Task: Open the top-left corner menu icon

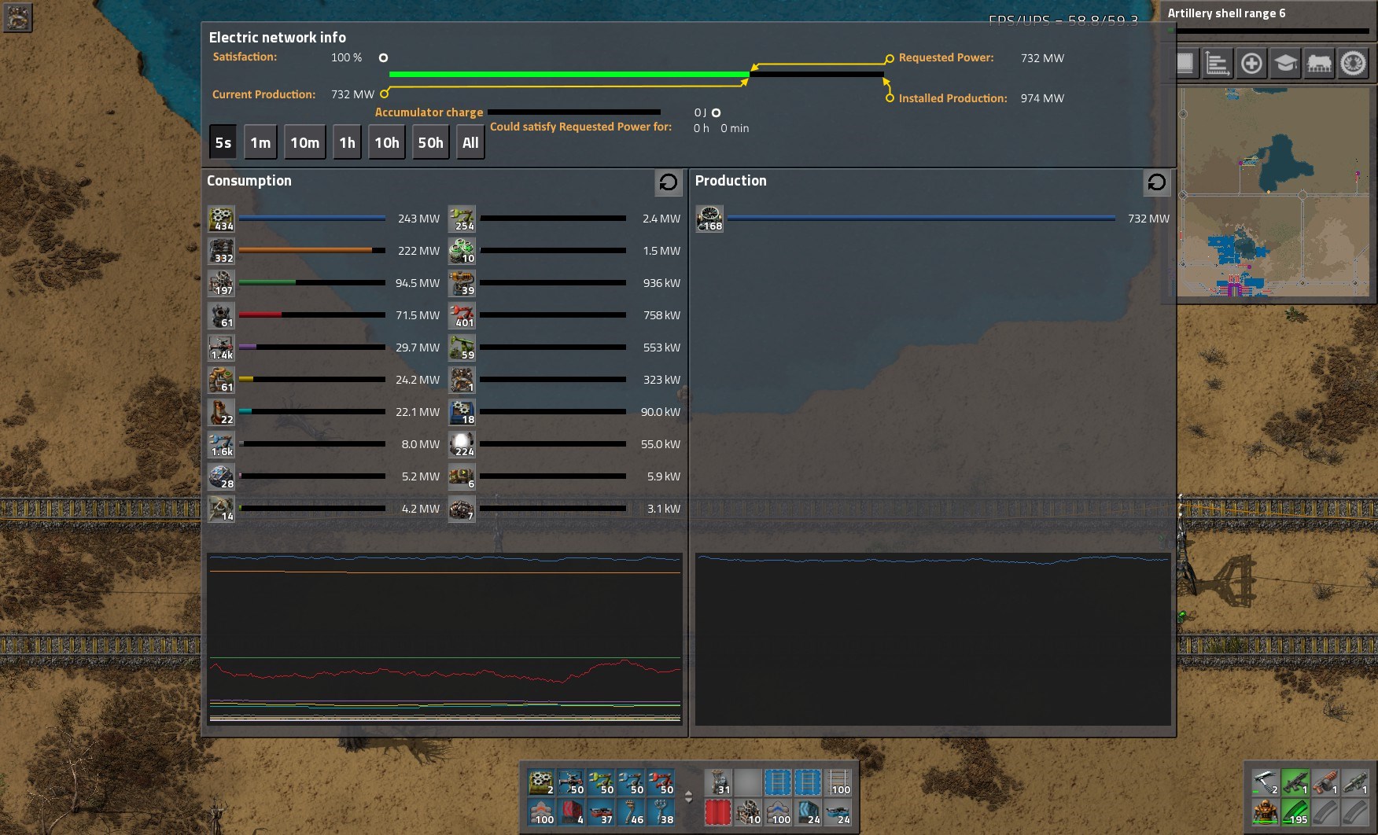Action: pos(17,17)
